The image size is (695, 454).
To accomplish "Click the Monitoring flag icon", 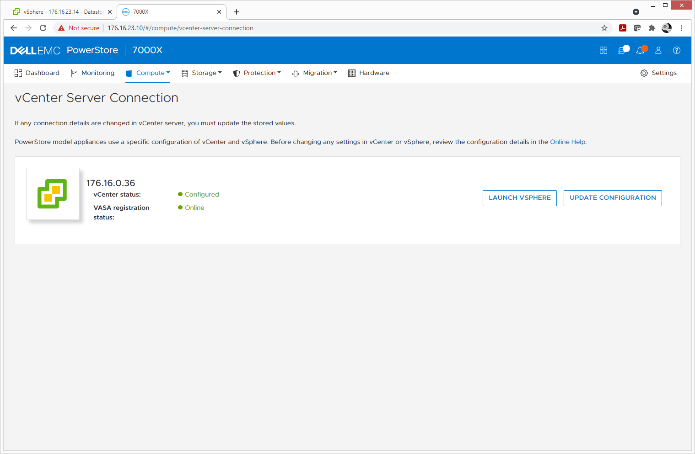I will pos(74,73).
